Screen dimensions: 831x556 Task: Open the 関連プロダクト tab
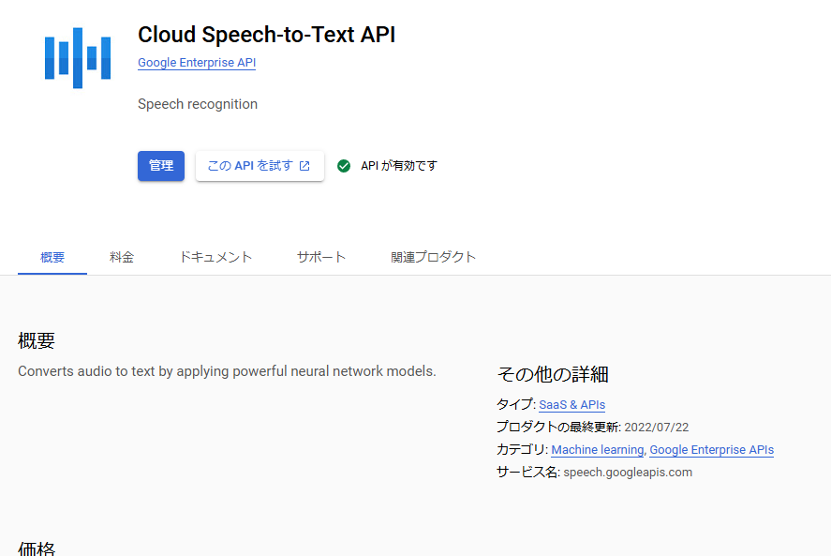point(434,255)
